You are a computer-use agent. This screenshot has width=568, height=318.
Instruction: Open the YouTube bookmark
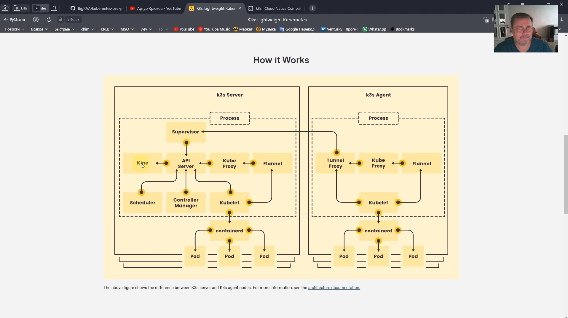click(x=184, y=29)
